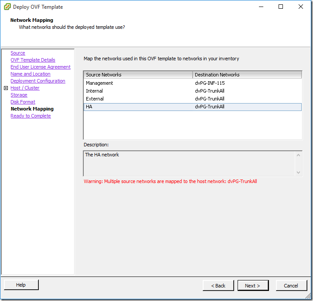313x301 pixels.
Task: Cancel the OVF deployment wizard
Action: 291,286
